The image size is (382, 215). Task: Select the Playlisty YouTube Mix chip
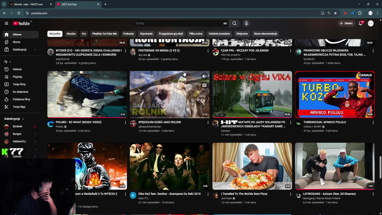coord(104,34)
